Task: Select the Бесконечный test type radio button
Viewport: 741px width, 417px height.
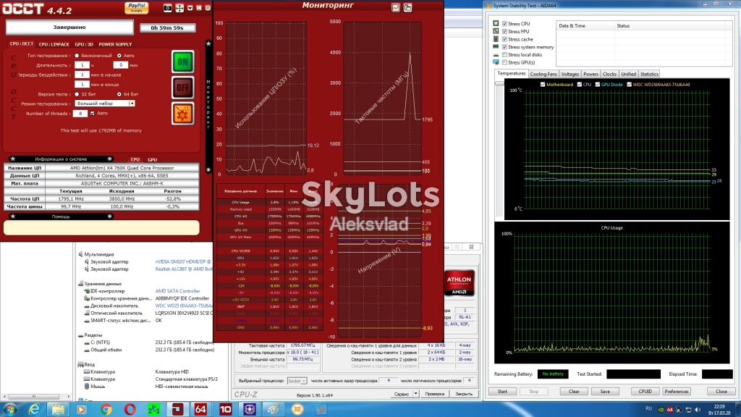Action: (x=77, y=56)
